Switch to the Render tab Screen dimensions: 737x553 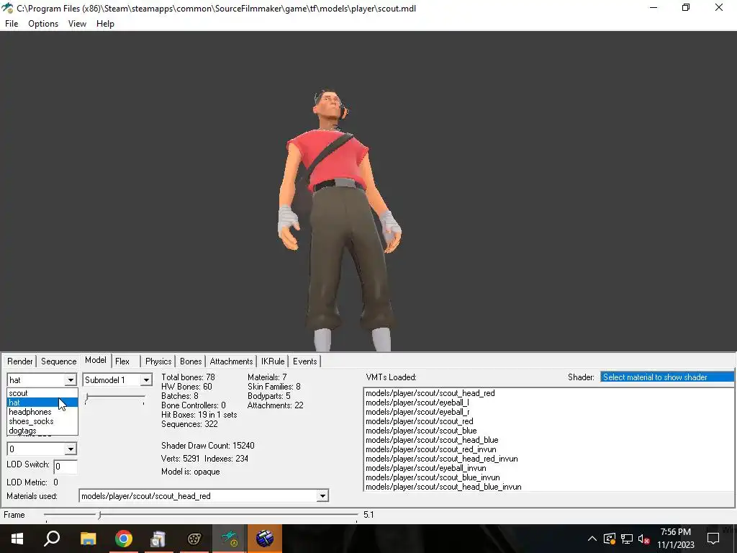tap(19, 361)
